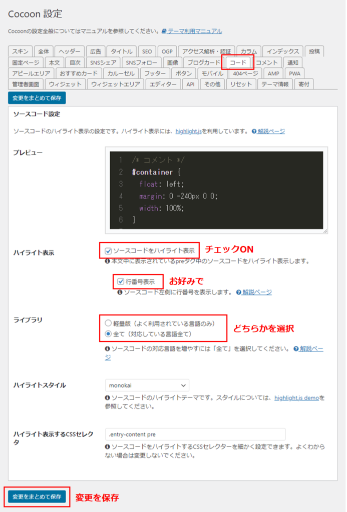Select the カラム tab
Viewport: 347px width, 512px height.
[x=248, y=51]
